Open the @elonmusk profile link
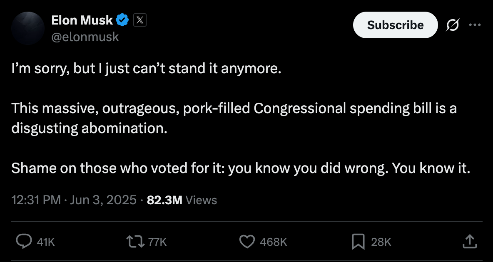The image size is (493, 262). pyautogui.click(x=85, y=37)
